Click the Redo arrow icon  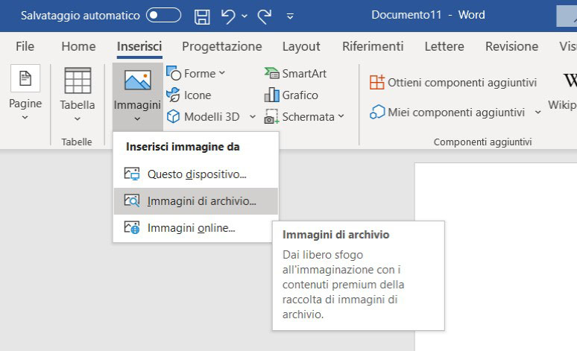tap(264, 16)
